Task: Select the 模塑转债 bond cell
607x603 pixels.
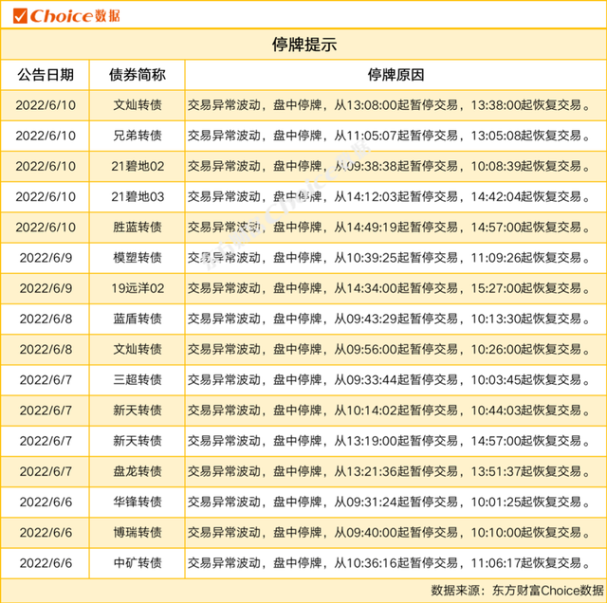Action: (138, 257)
